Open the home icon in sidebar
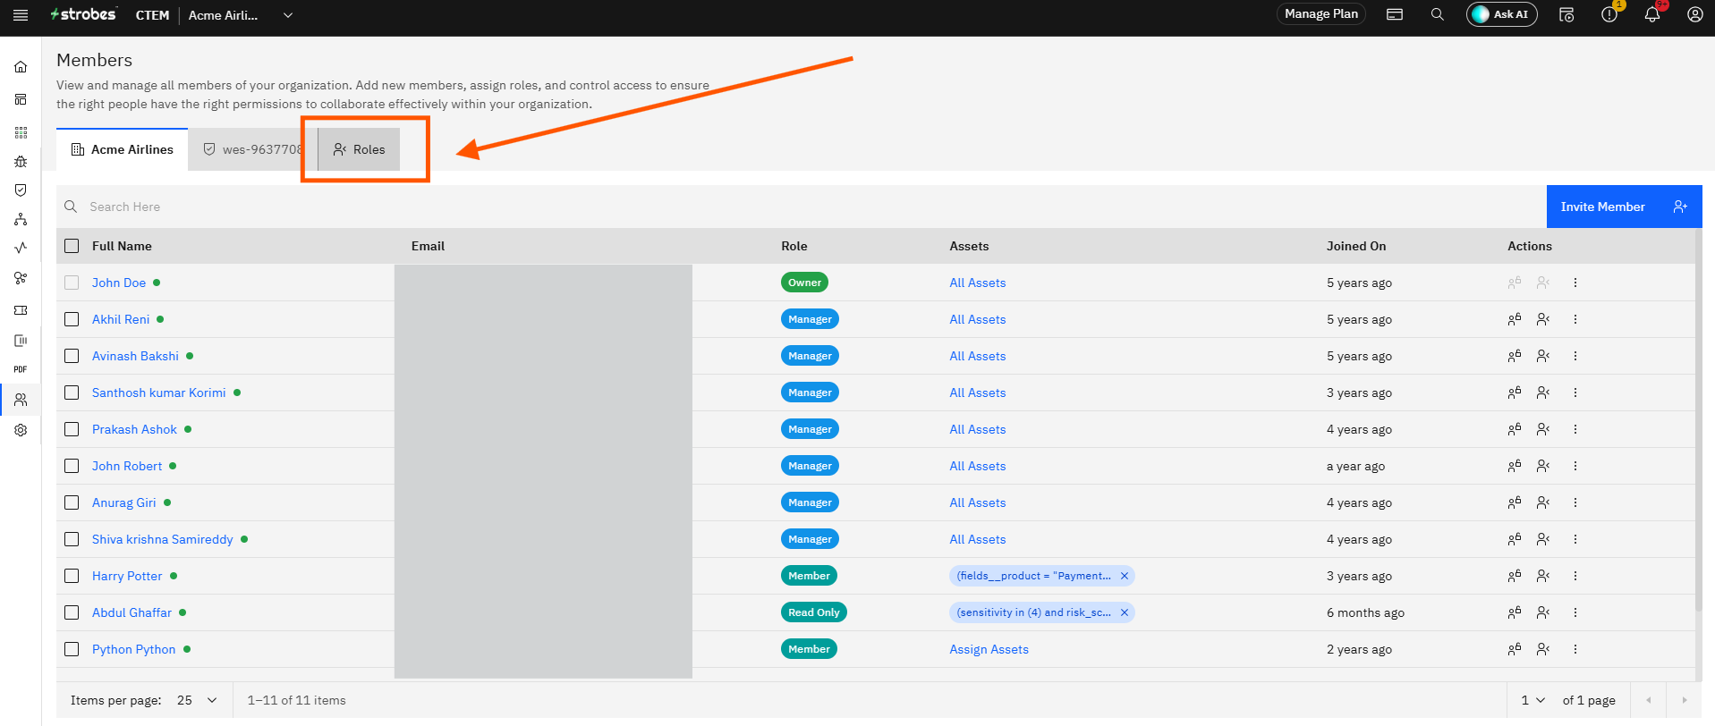The height and width of the screenshot is (726, 1715). pos(21,67)
